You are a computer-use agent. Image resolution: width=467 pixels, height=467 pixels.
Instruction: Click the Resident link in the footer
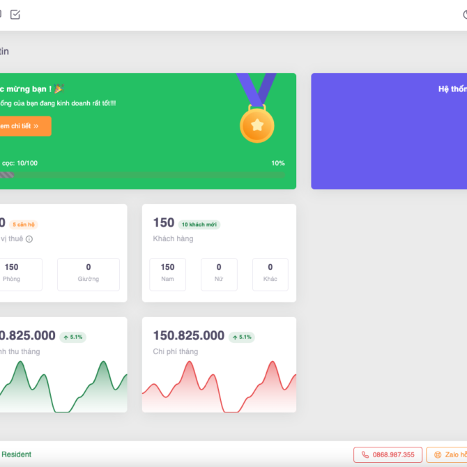click(15, 454)
